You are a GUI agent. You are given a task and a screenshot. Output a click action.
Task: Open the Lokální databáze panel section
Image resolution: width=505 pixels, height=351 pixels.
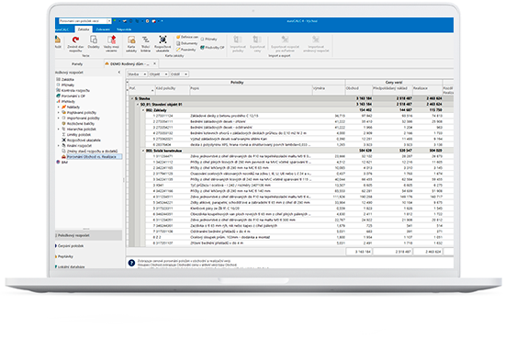click(72, 266)
